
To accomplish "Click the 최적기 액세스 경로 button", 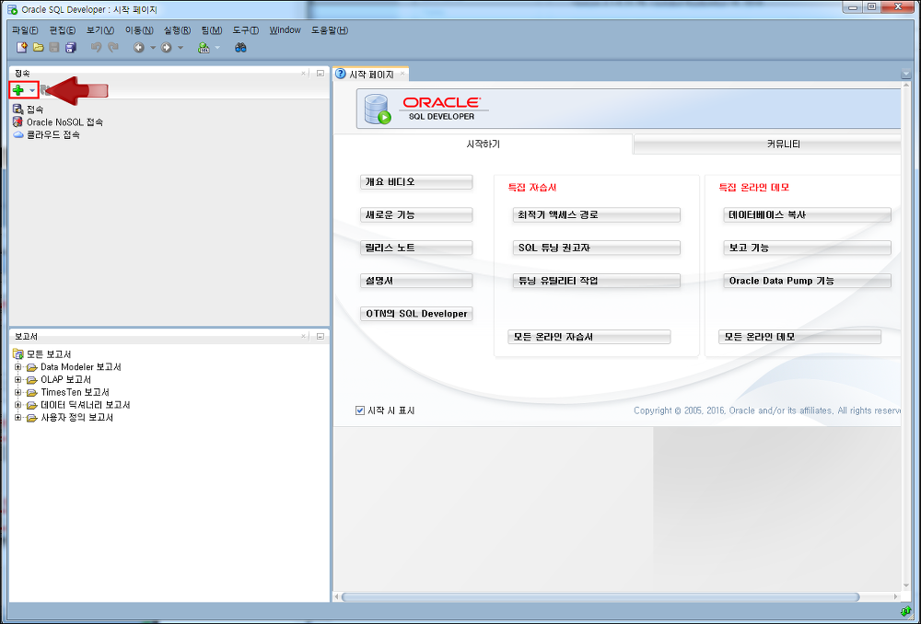I will click(x=596, y=214).
